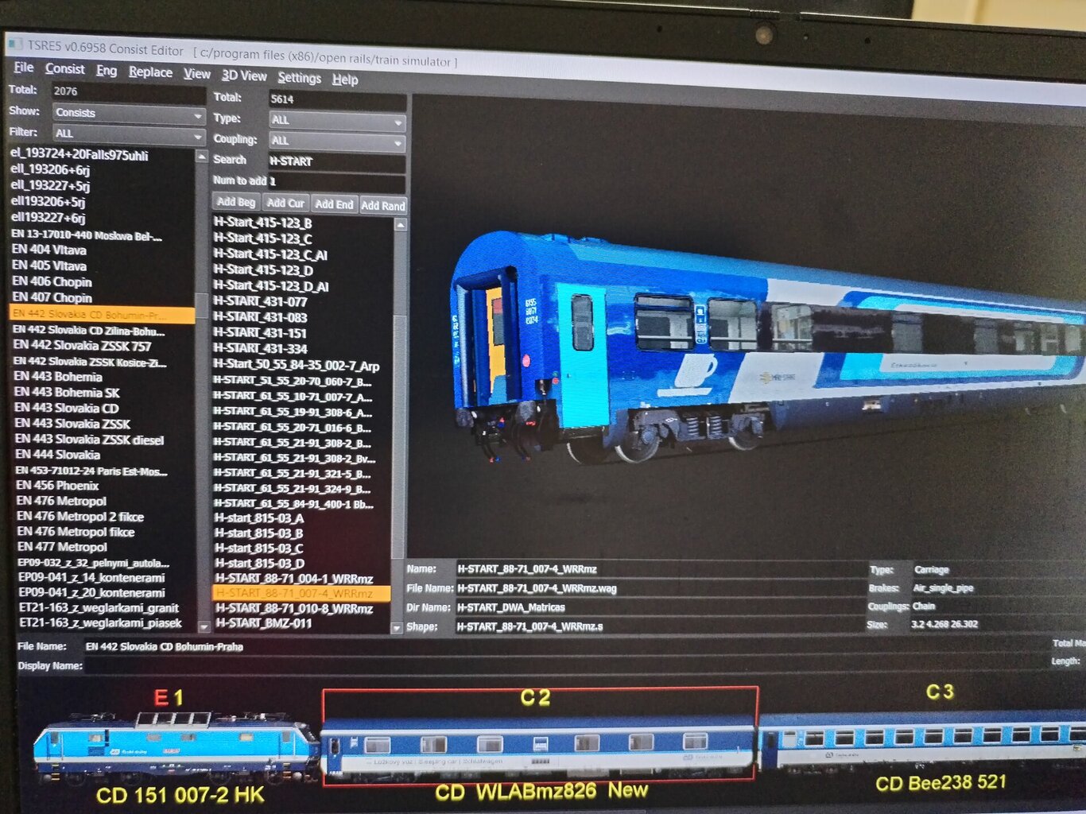Open the Help menu
1086x814 pixels.
(345, 79)
